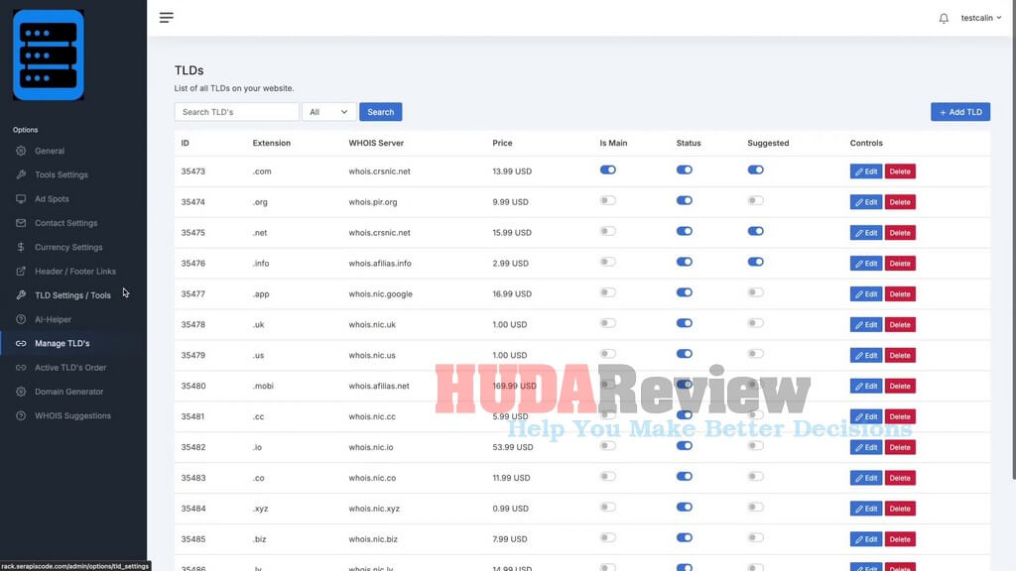The image size is (1016, 571).
Task: Delete the .io TLD row
Action: [x=900, y=447]
